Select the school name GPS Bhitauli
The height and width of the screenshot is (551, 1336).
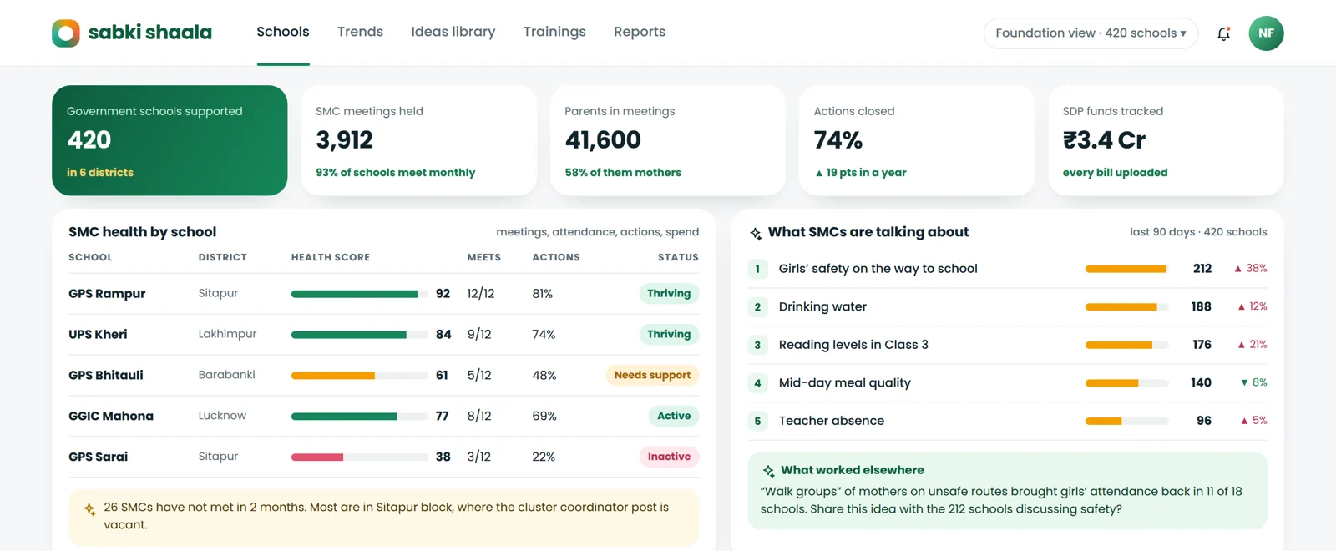click(106, 376)
